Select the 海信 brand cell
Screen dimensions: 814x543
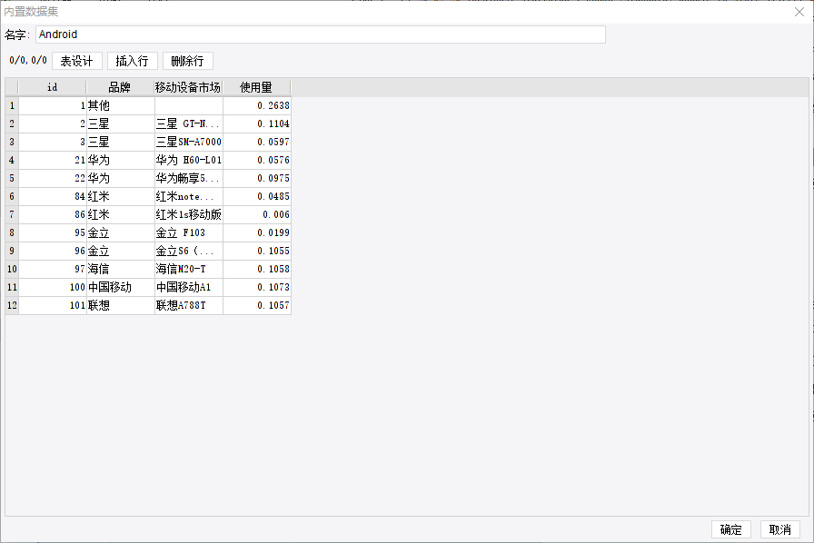point(121,269)
